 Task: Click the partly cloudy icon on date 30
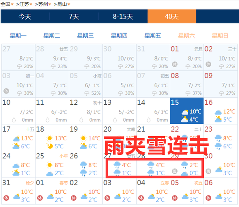(219, 170)
